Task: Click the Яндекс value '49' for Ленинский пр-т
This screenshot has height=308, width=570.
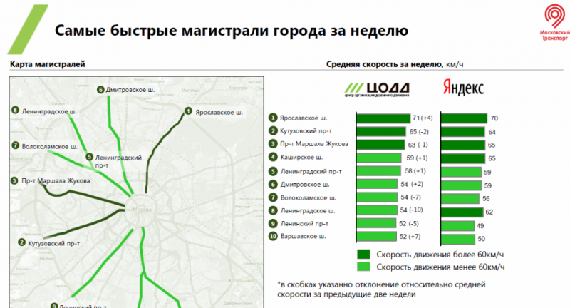Action: (x=480, y=226)
